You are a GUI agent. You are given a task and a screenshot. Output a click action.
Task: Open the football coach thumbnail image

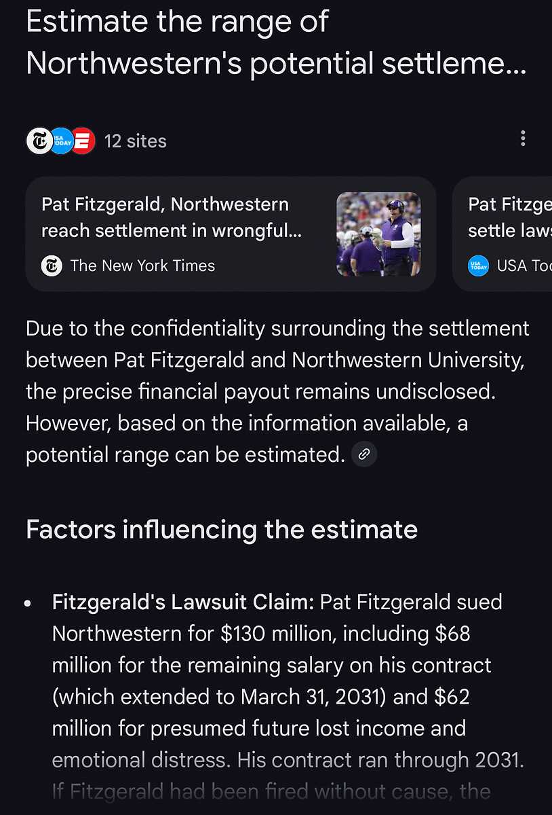tap(378, 234)
